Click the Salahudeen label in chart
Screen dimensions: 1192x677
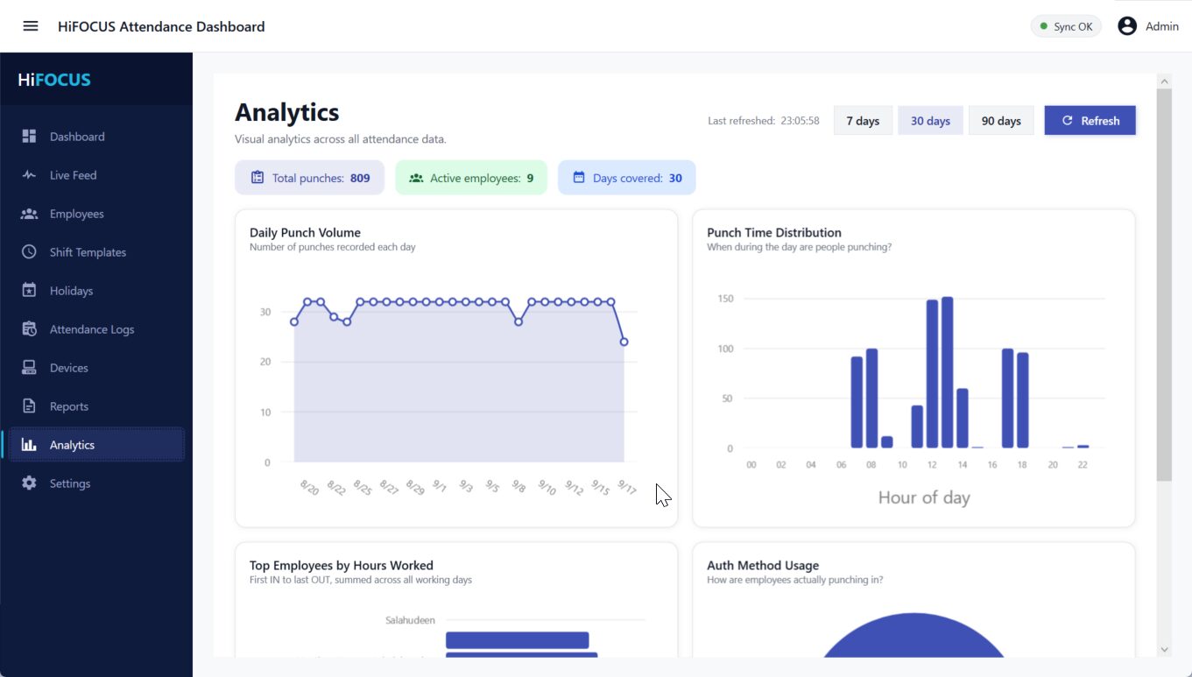(410, 620)
